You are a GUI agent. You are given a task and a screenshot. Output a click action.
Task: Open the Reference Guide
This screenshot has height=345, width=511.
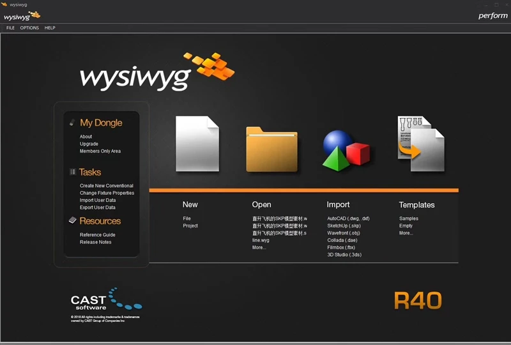98,234
